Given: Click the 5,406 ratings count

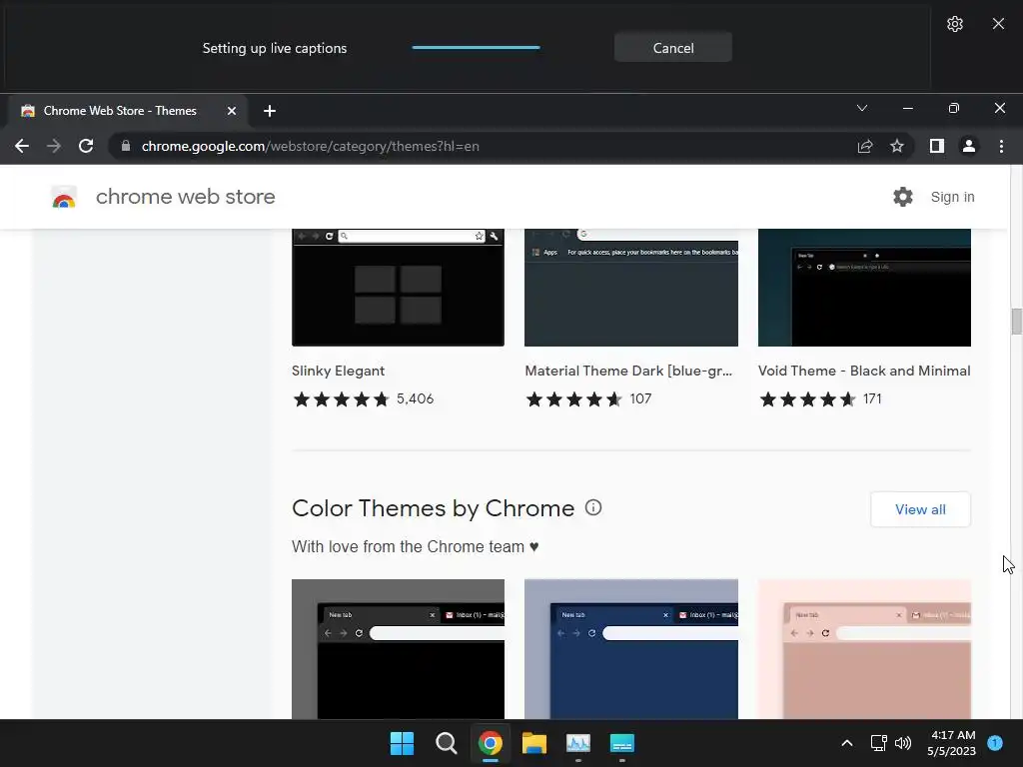Looking at the screenshot, I should (x=415, y=398).
